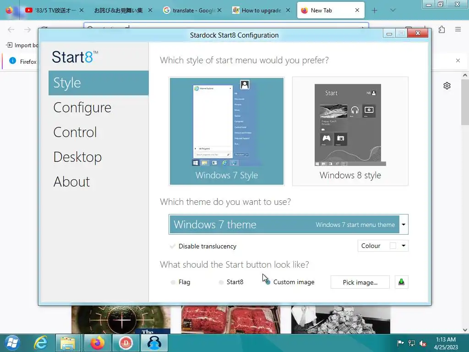Switch to the translate - Google tab

click(193, 11)
